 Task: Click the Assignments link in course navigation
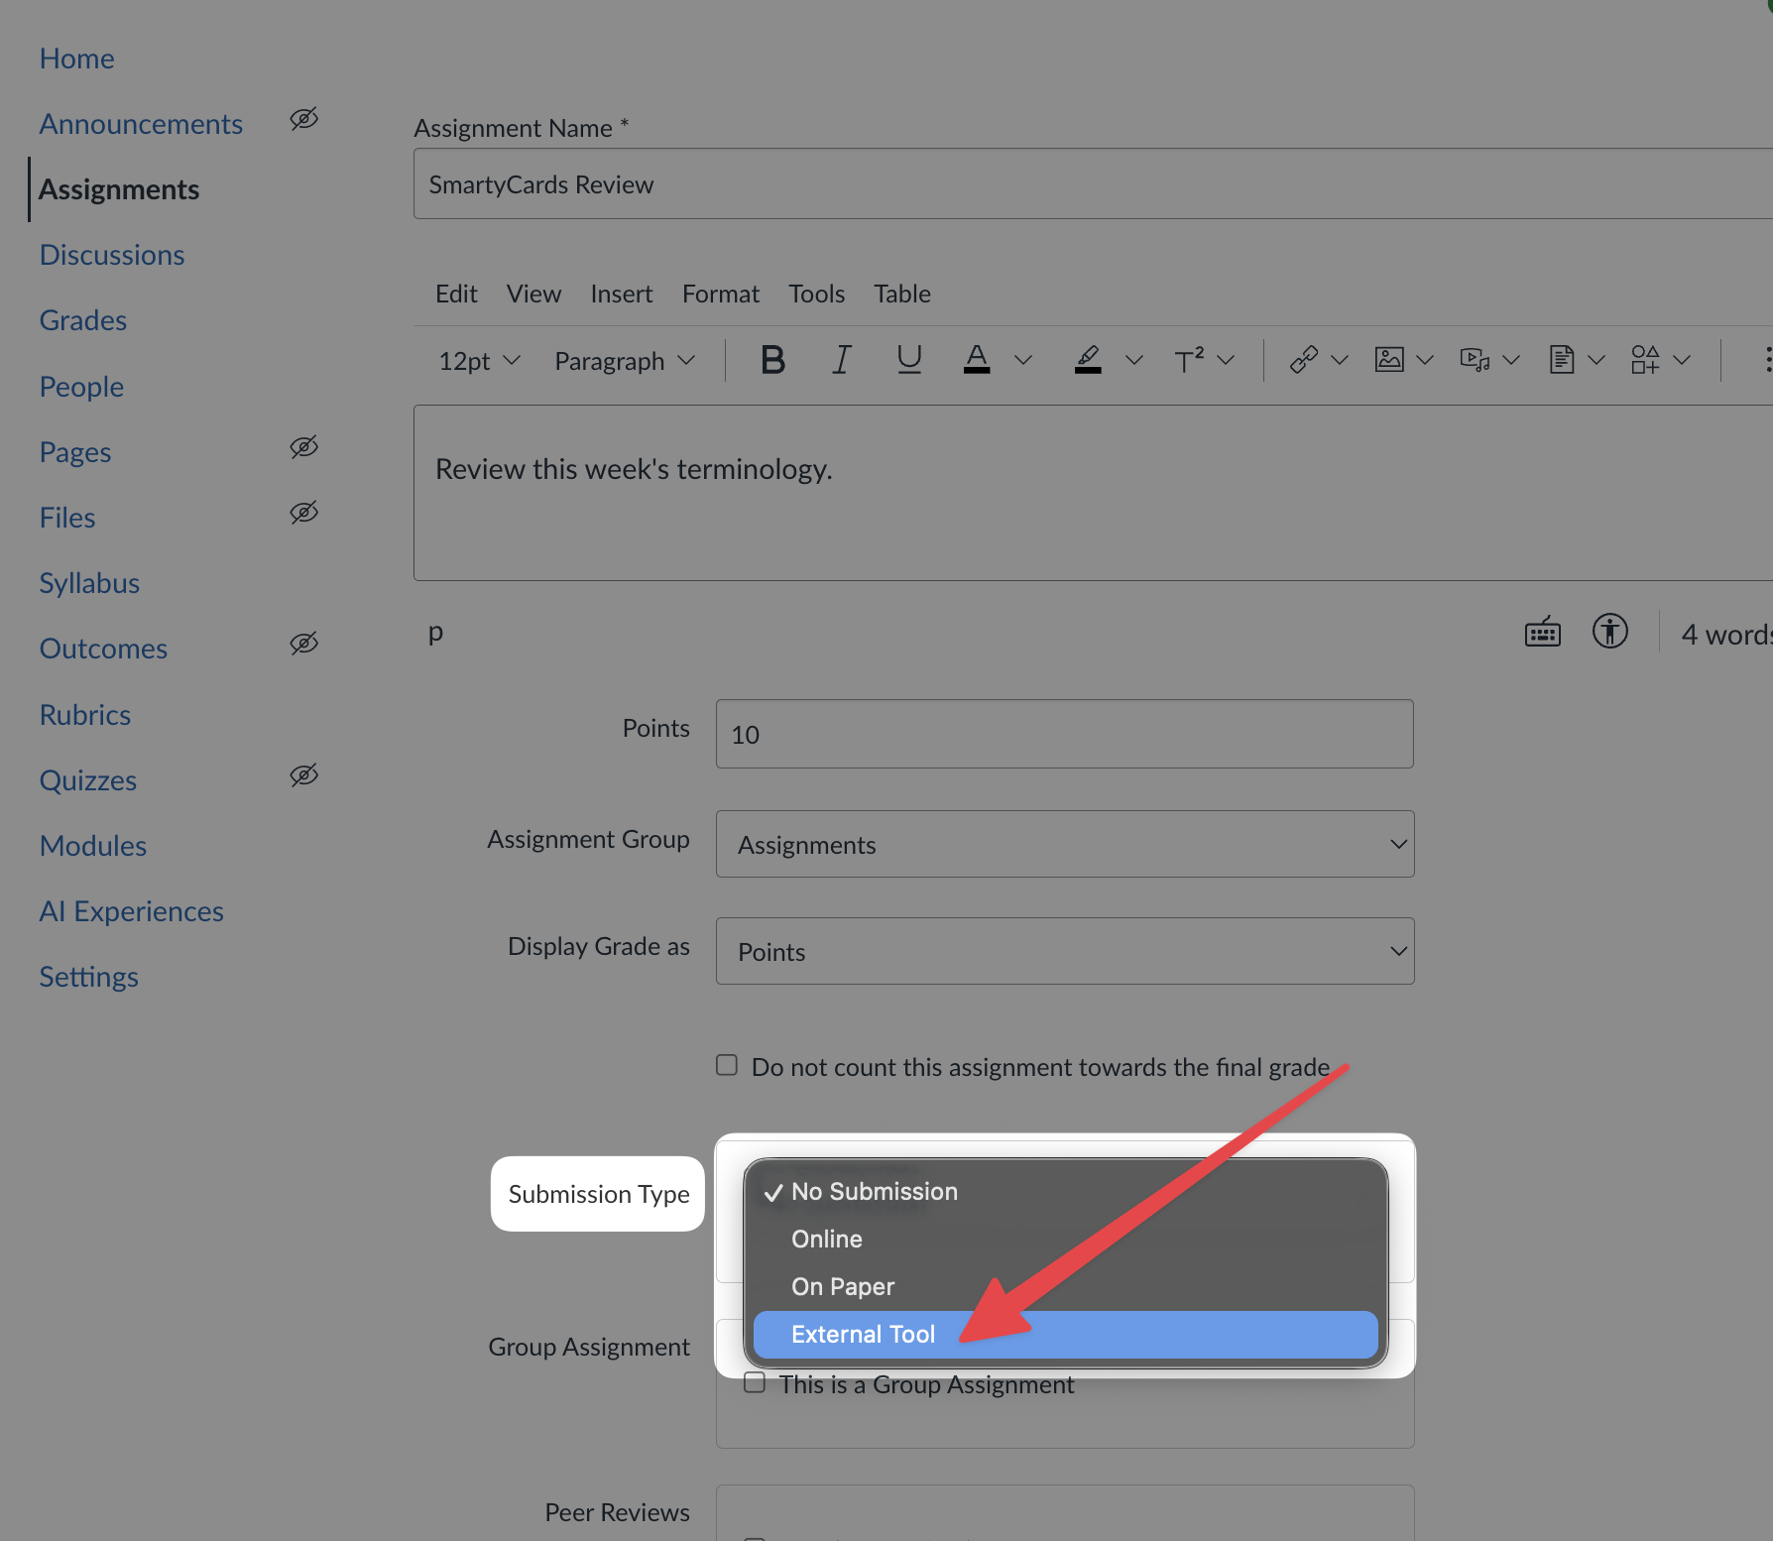(119, 189)
